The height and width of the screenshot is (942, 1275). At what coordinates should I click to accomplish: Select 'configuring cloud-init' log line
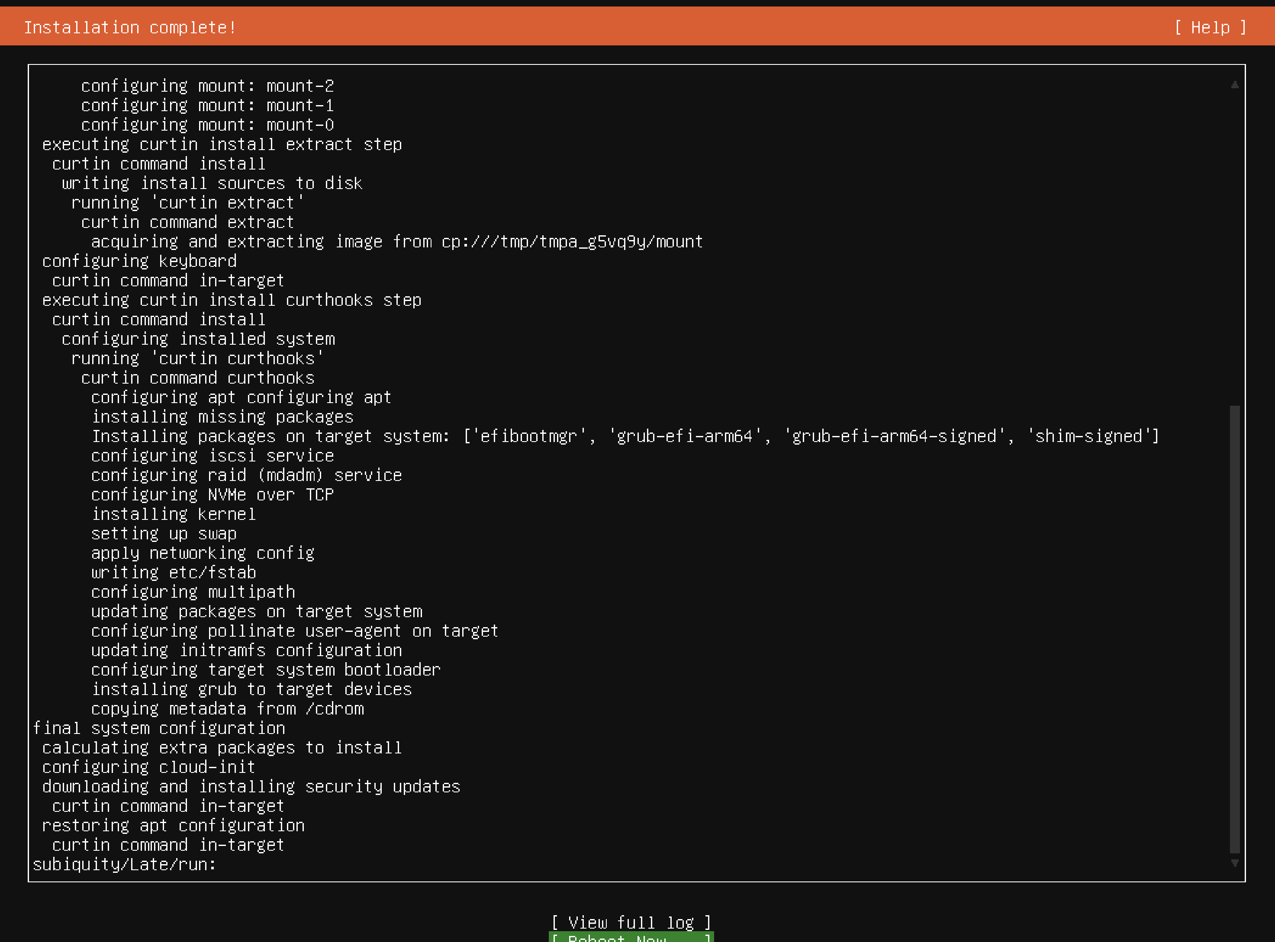point(148,767)
